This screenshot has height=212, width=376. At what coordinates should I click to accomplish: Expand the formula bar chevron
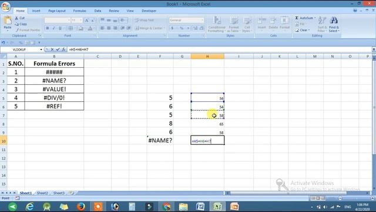[x=374, y=49]
